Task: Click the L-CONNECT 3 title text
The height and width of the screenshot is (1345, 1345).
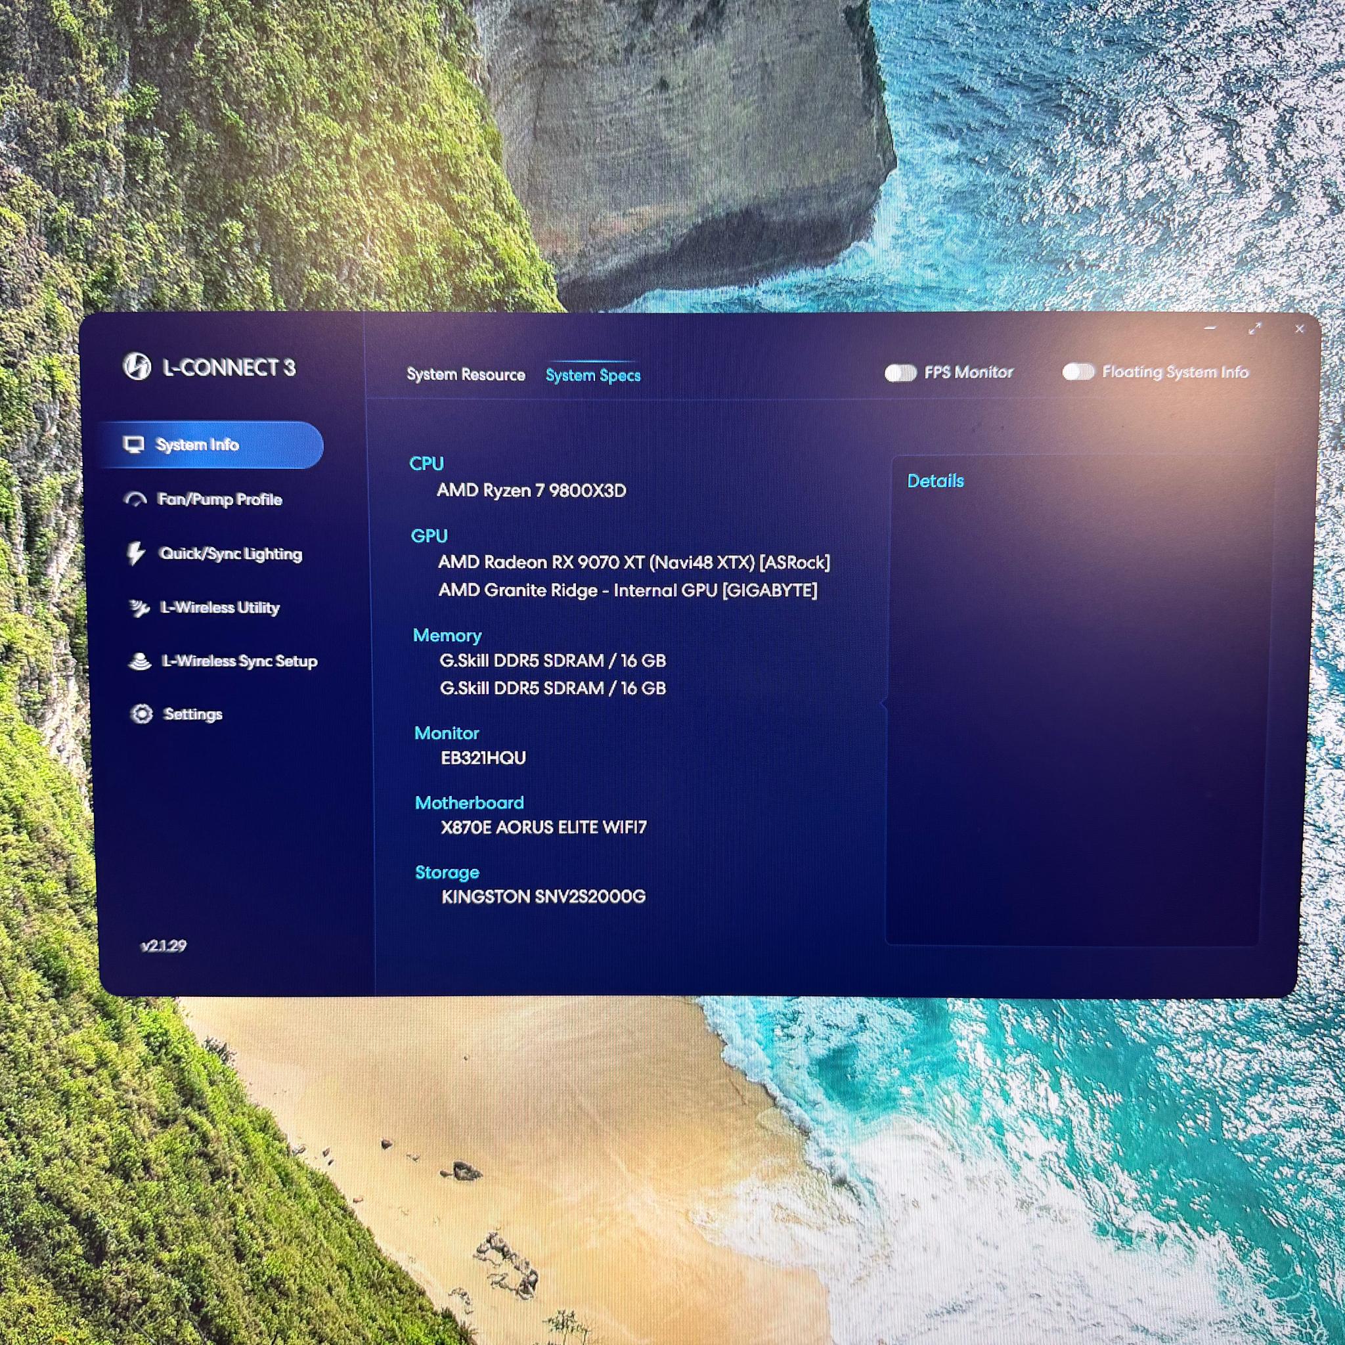Action: [229, 368]
